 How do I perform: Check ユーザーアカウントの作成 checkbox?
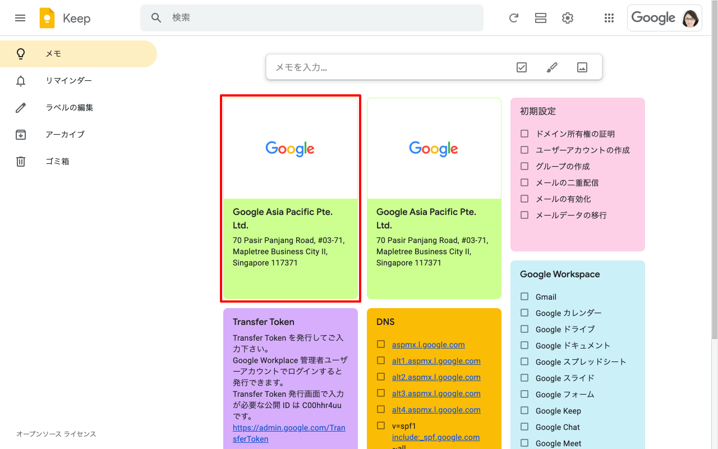click(524, 150)
